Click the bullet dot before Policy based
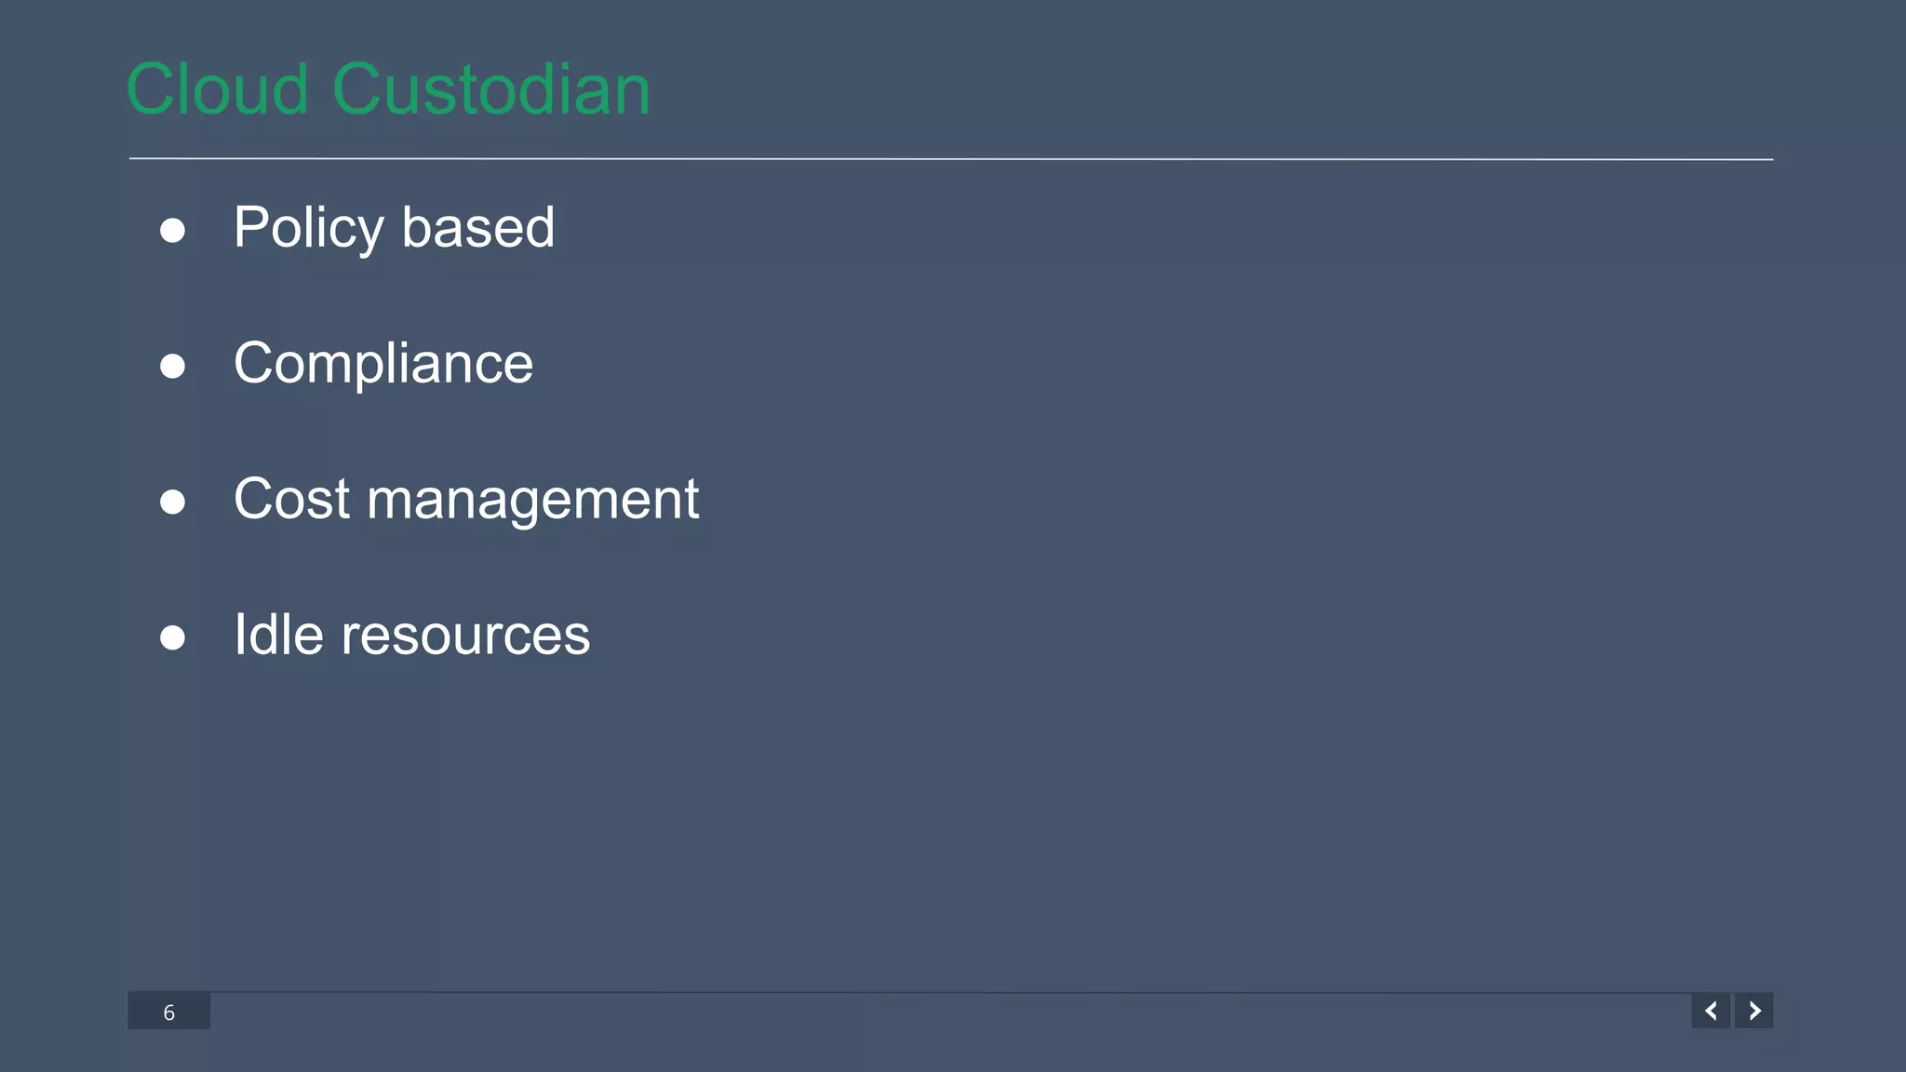This screenshot has width=1906, height=1072. (x=172, y=230)
